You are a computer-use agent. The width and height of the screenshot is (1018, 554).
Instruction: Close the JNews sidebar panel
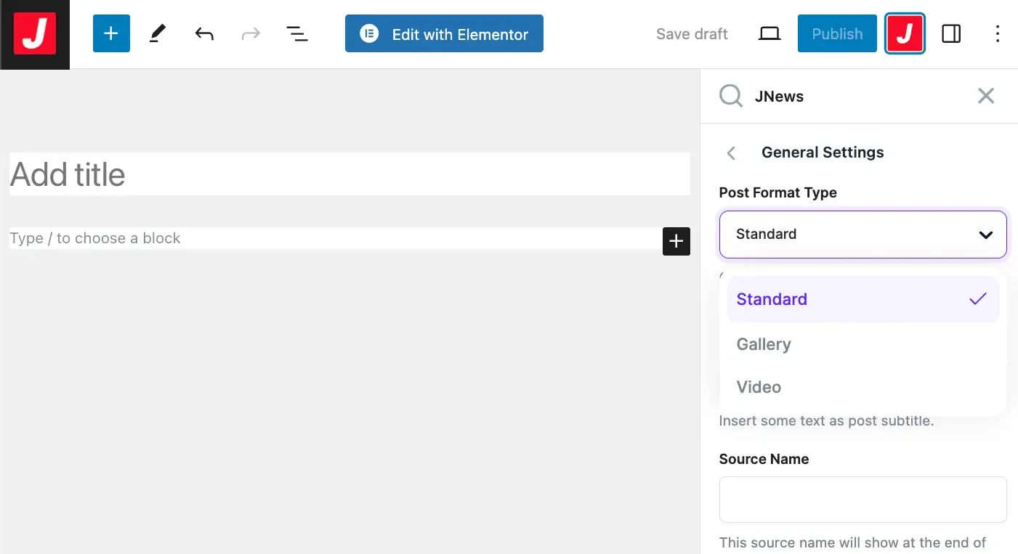coord(985,96)
